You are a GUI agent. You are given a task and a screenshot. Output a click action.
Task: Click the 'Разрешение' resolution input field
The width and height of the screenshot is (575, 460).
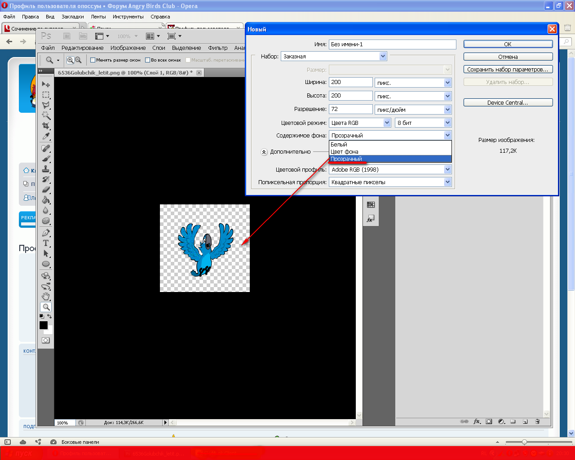pyautogui.click(x=351, y=109)
